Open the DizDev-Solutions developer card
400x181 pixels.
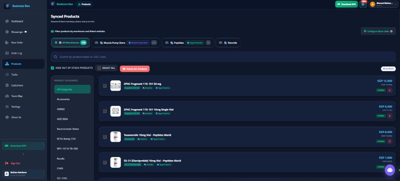point(23,174)
